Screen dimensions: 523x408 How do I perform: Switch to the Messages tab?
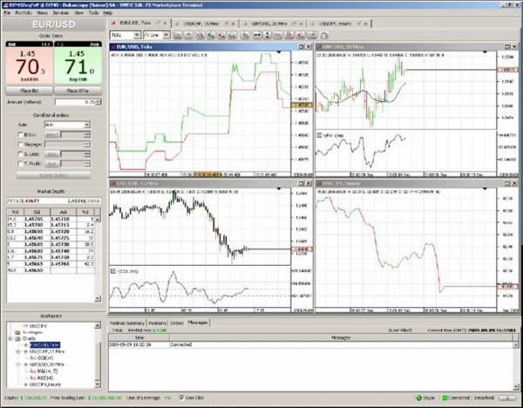[x=198, y=323]
